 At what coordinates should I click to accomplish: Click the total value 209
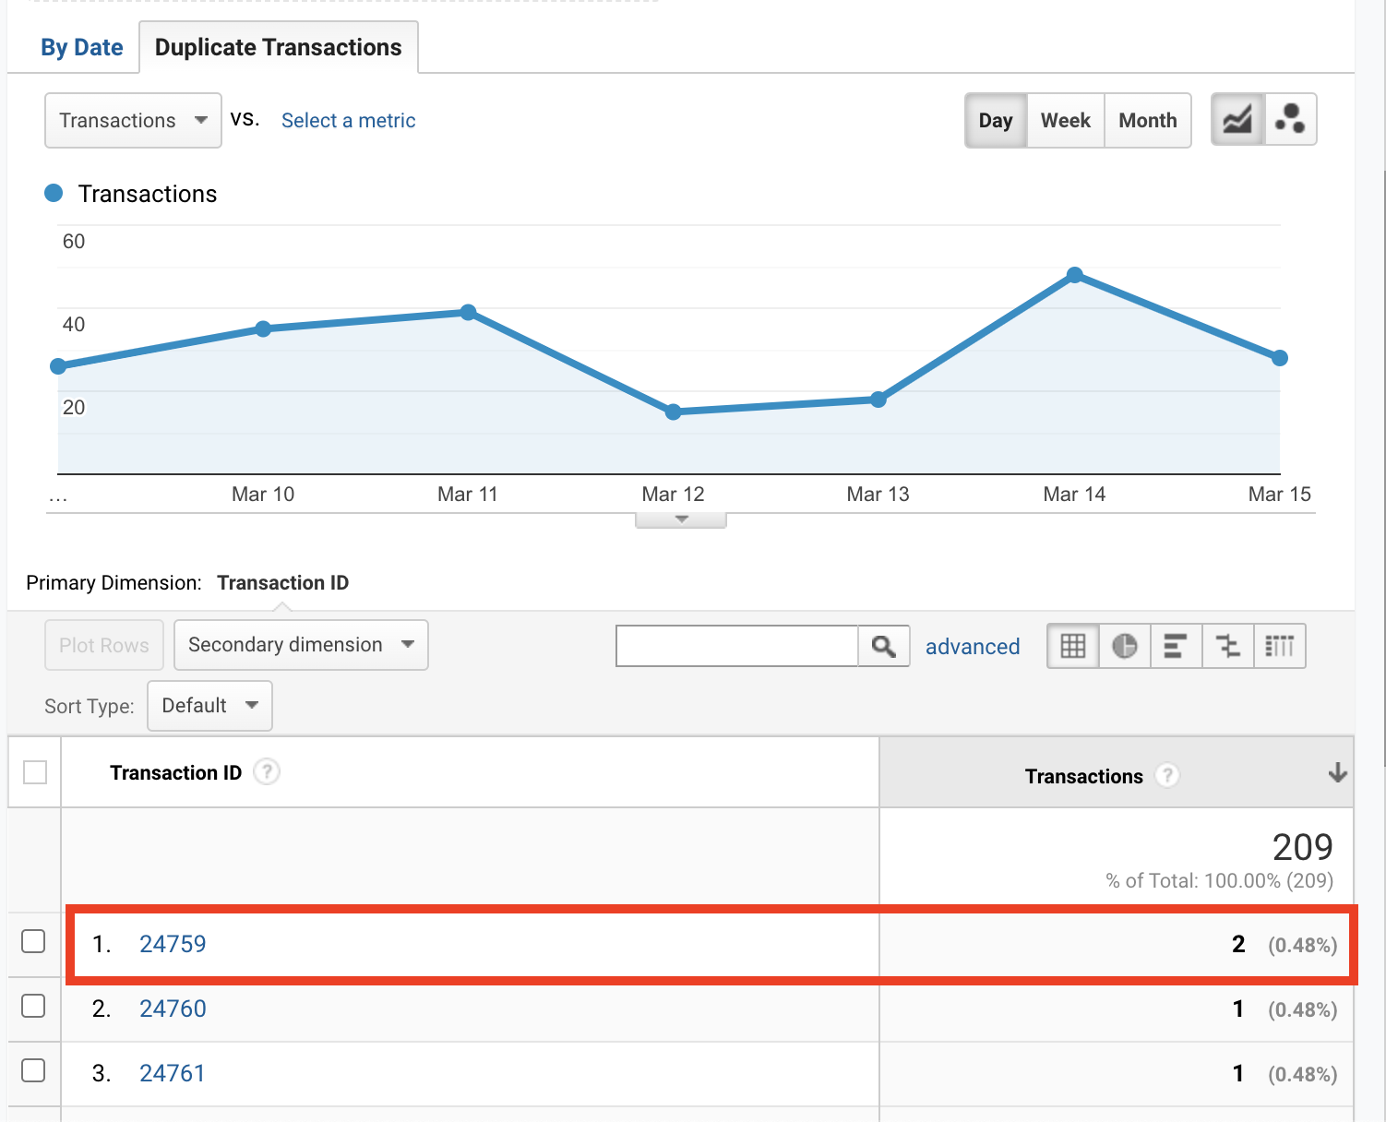tap(1302, 847)
